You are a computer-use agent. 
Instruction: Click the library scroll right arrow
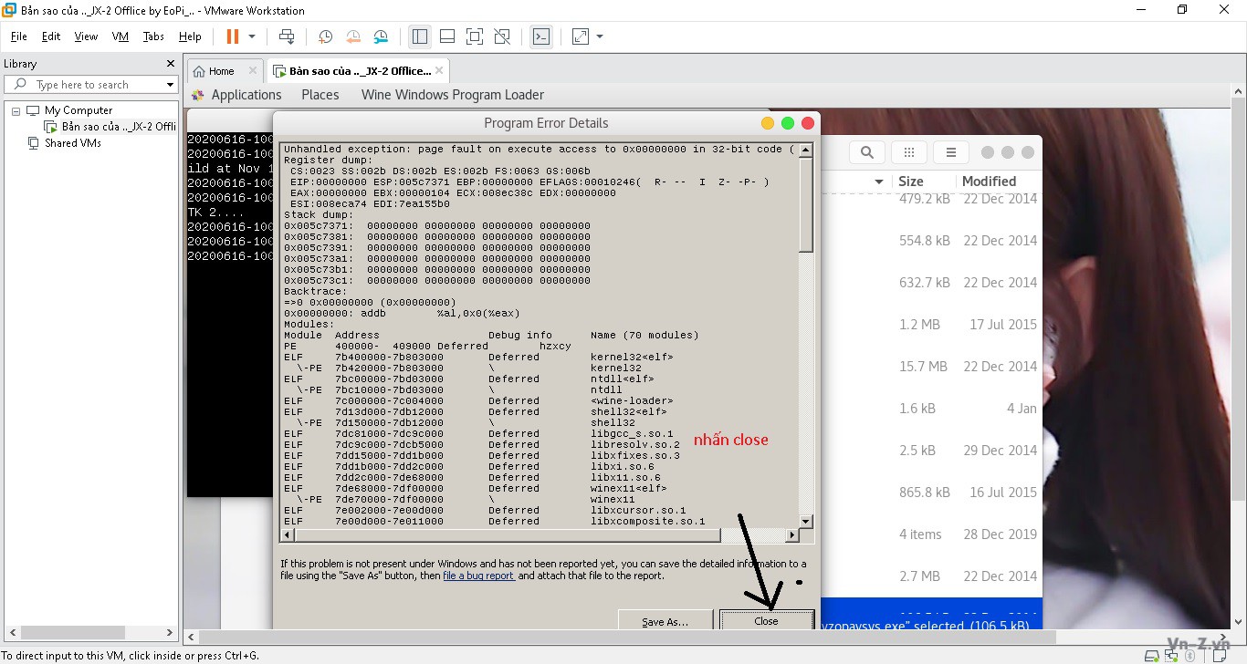tap(169, 632)
